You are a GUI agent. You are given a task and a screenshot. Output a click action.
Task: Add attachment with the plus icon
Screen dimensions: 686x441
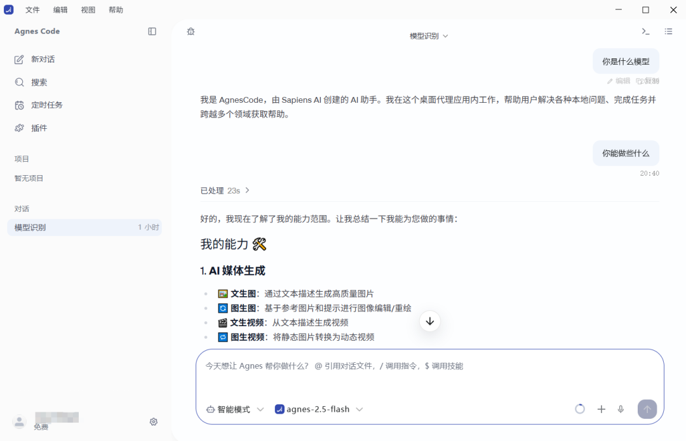coord(602,409)
